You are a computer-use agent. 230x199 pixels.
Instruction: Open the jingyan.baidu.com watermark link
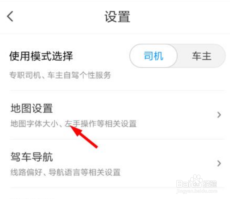197,191
